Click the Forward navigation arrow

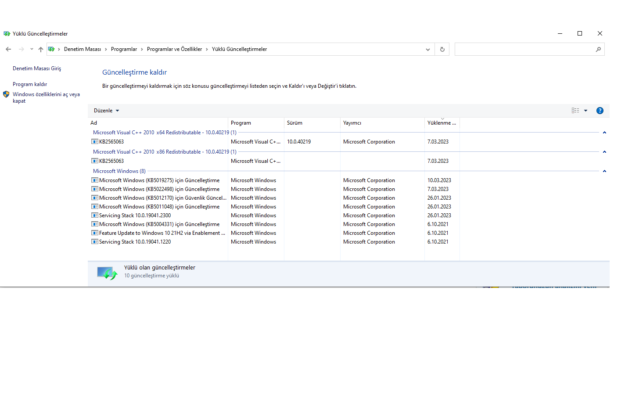(x=21, y=49)
